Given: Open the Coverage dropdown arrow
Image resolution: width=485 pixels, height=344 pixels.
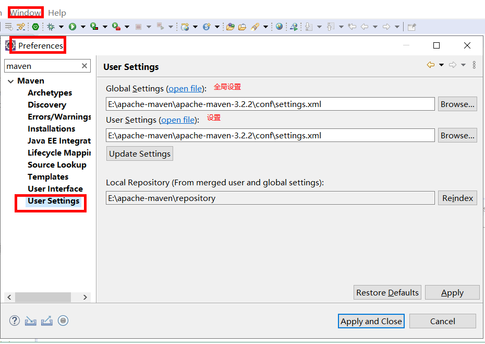Looking at the screenshot, I should coord(105,27).
